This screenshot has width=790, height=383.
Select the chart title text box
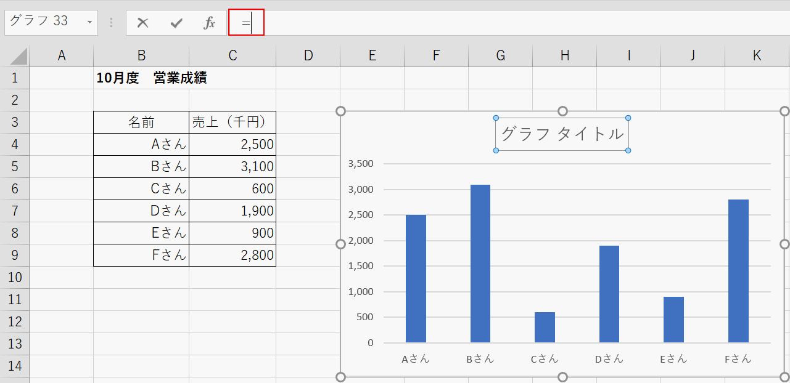tap(562, 134)
